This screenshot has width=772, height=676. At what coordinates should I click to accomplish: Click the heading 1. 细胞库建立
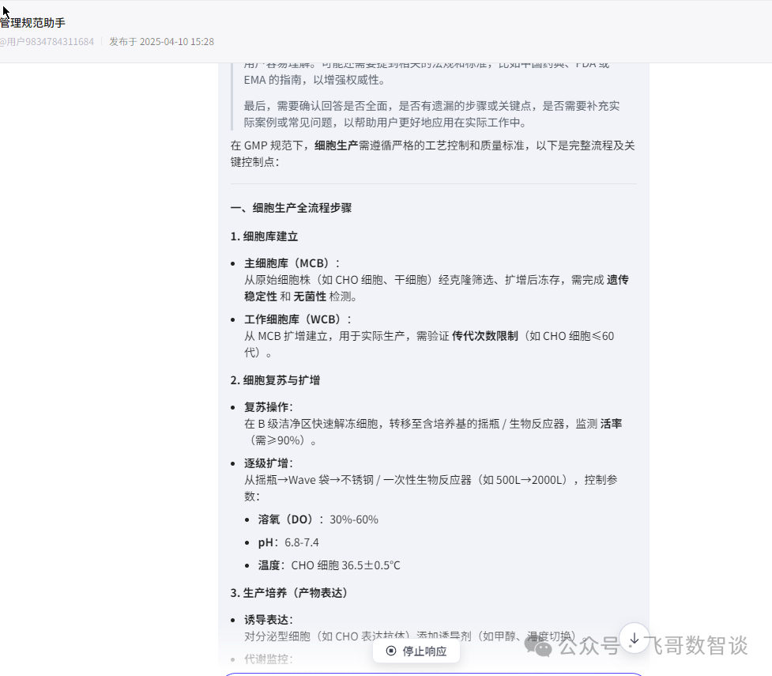click(264, 236)
